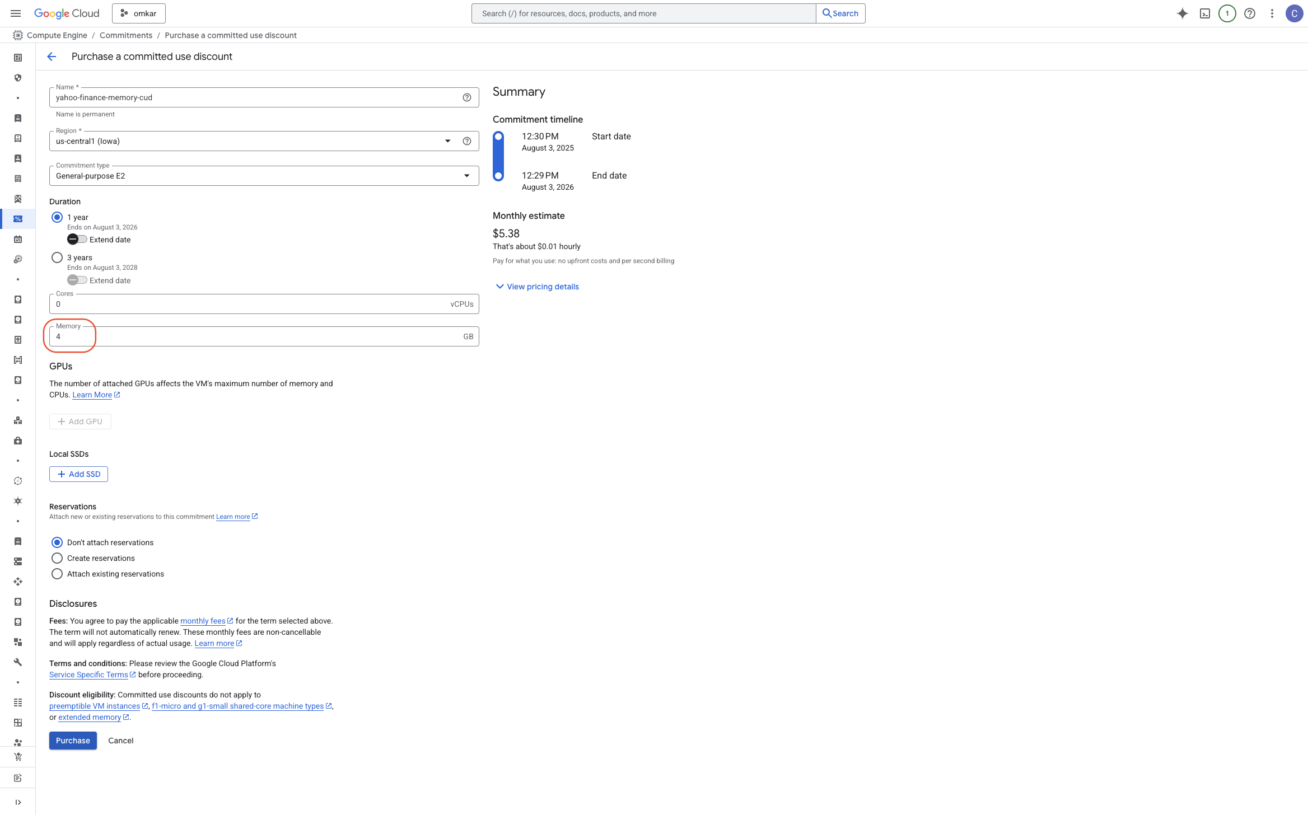1308x815 pixels.
Task: Click Commitments in the breadcrumb
Action: (125, 35)
